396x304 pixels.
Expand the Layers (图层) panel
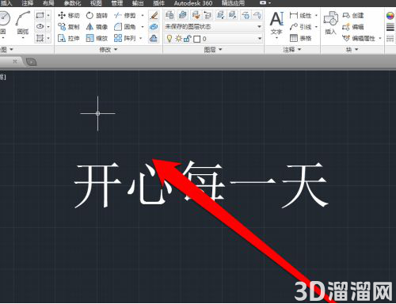pyautogui.click(x=213, y=49)
